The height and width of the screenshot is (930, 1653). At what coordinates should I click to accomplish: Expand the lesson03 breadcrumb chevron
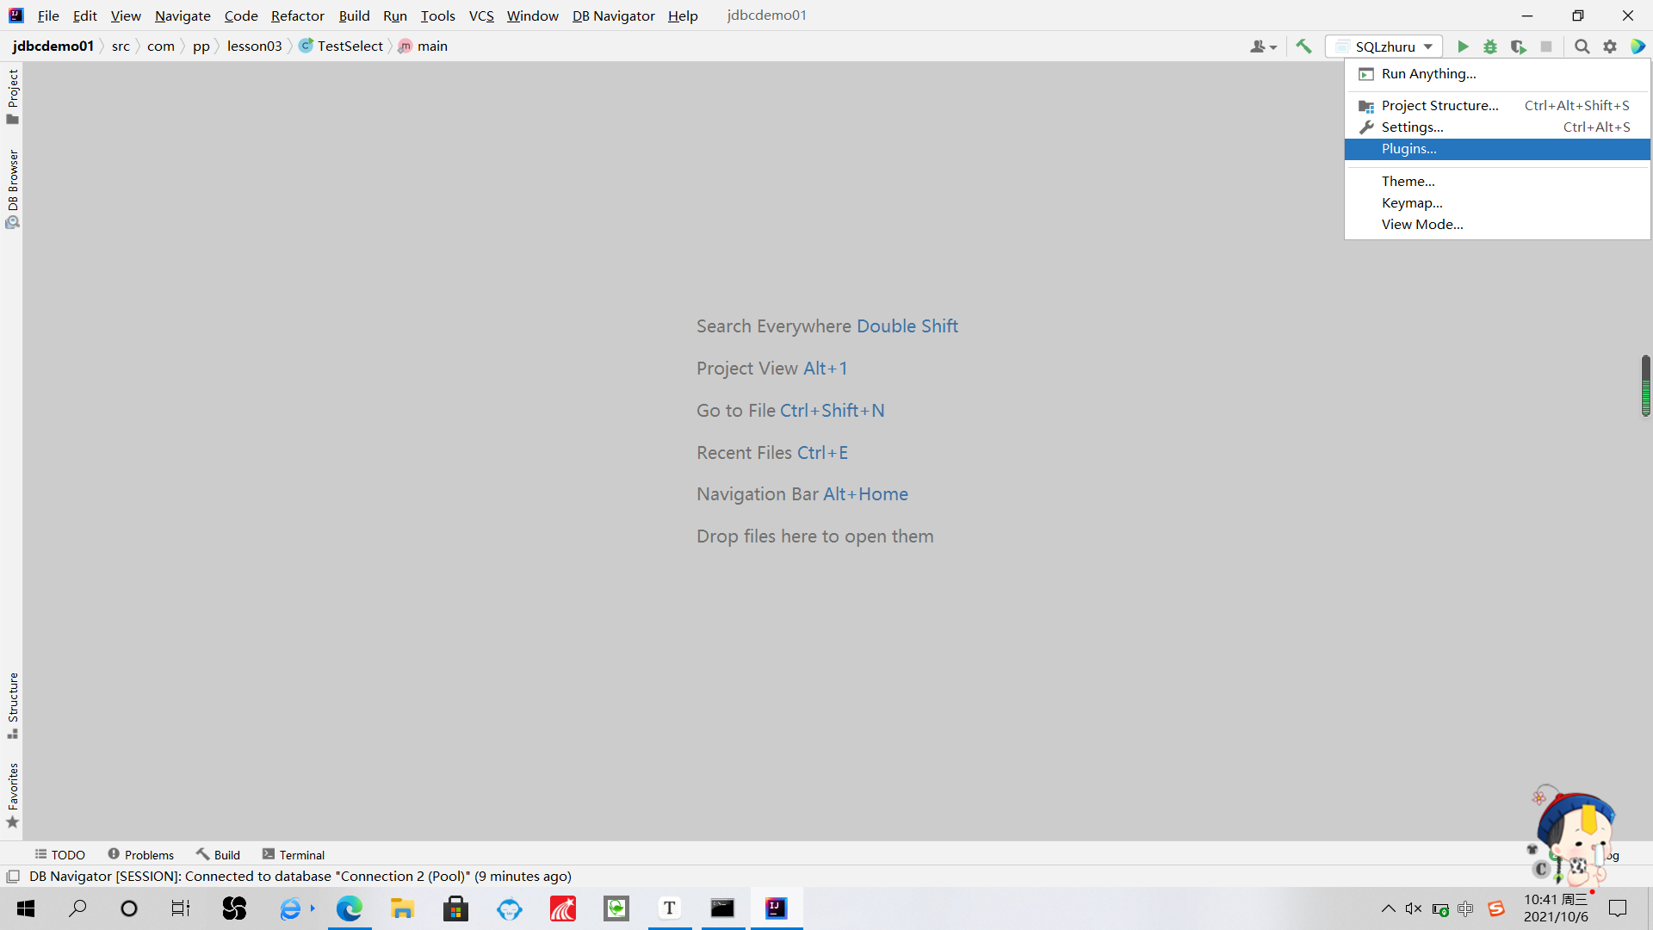(290, 46)
